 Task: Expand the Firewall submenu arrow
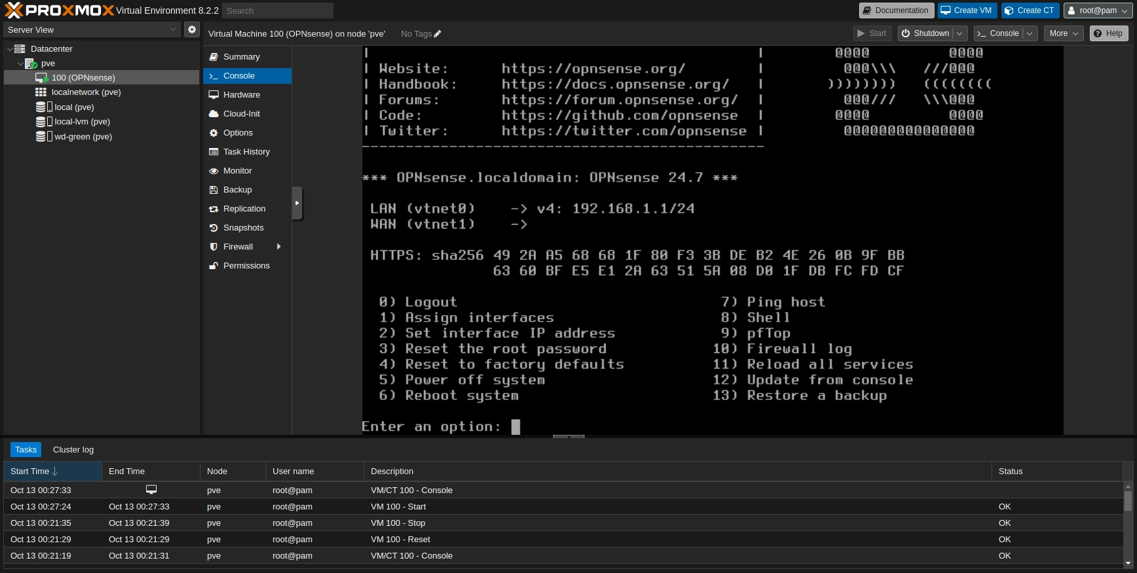(x=279, y=247)
